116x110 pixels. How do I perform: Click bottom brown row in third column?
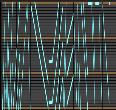pos(38,108)
